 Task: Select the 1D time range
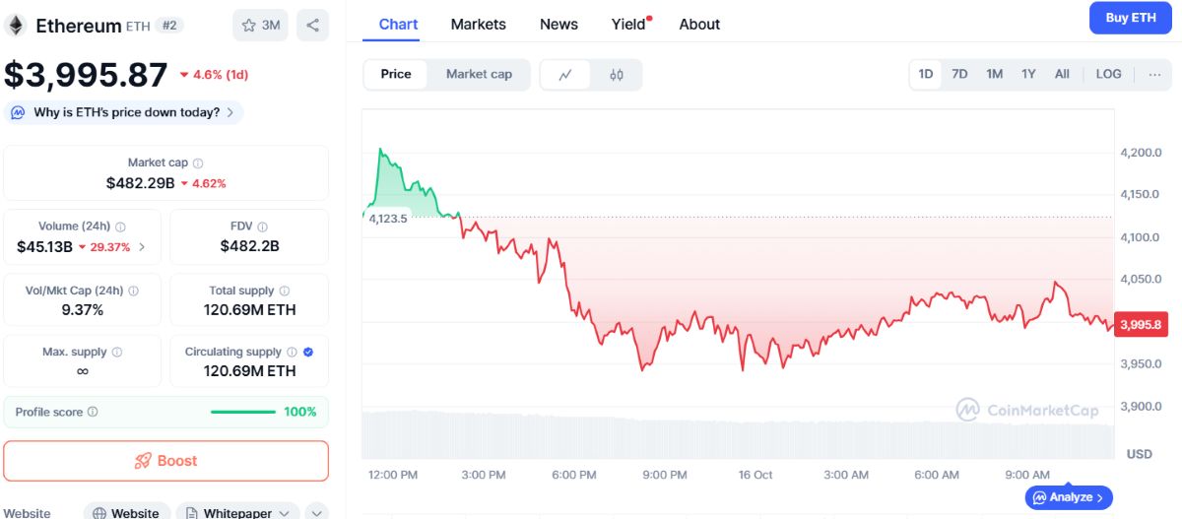[x=926, y=74]
